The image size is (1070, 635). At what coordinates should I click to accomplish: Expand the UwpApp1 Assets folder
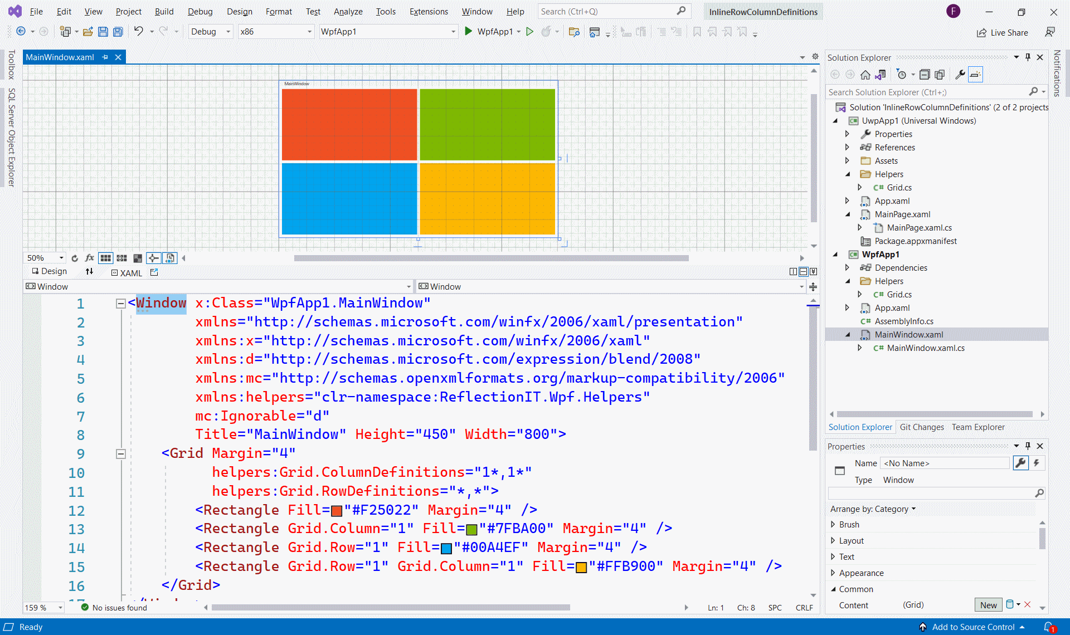point(848,160)
